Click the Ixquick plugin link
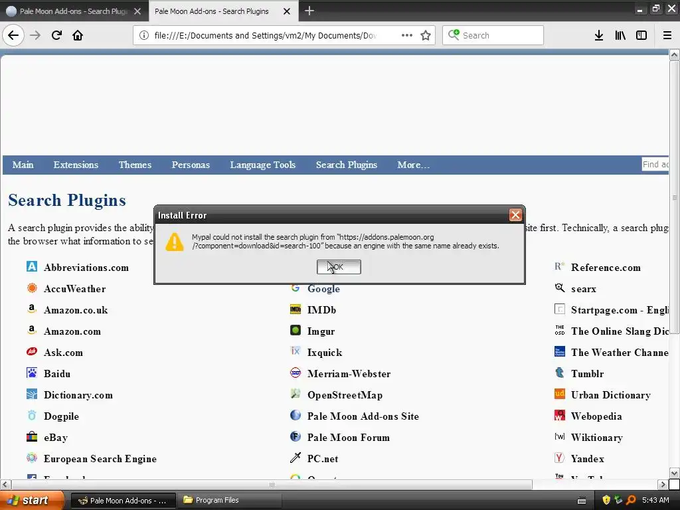Viewport: 680px width, 510px height. [x=325, y=353]
